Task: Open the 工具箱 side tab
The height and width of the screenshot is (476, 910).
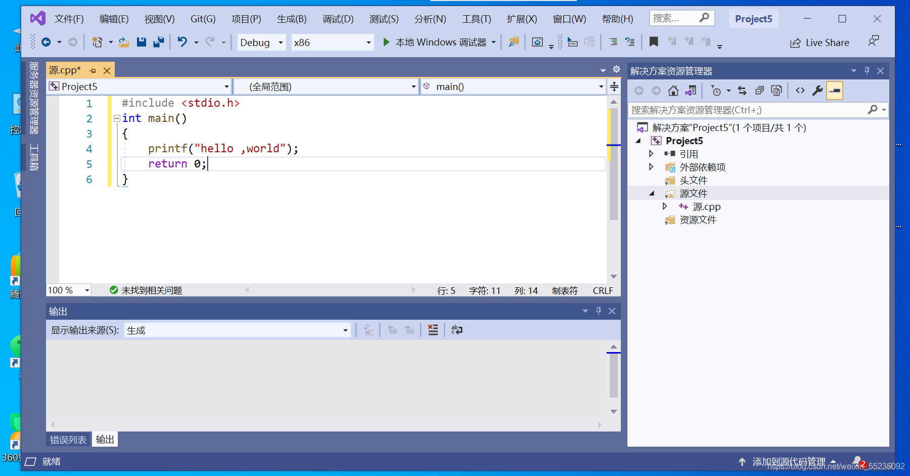Action: [33, 157]
